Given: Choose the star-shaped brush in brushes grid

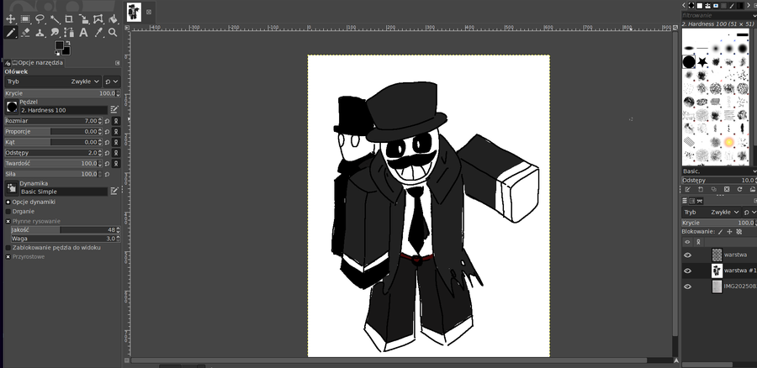Looking at the screenshot, I should pos(702,61).
